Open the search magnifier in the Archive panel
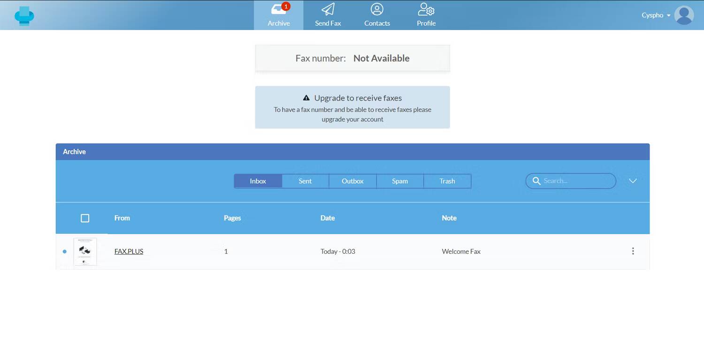 pos(537,181)
